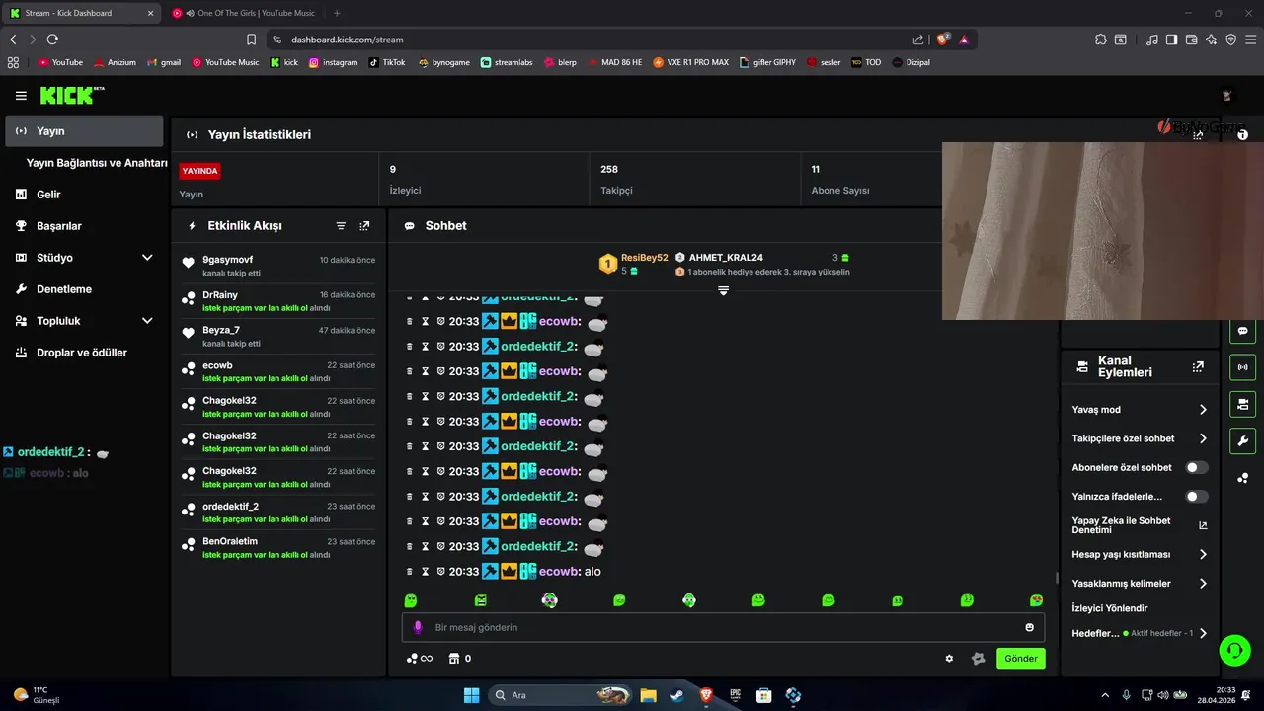Click the Bir mesaj gönderin input field
The height and width of the screenshot is (711, 1264).
coord(723,627)
